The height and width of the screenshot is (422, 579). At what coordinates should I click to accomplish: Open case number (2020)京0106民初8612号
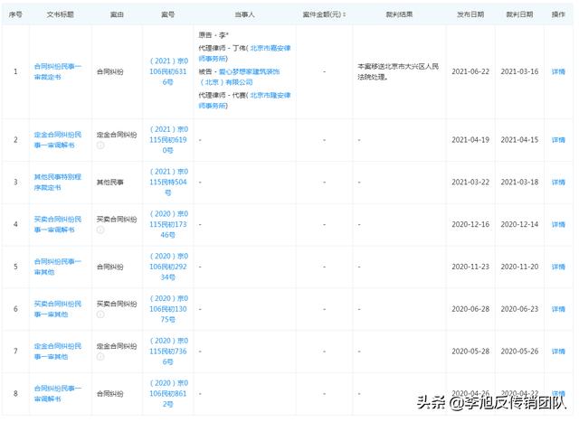(168, 394)
